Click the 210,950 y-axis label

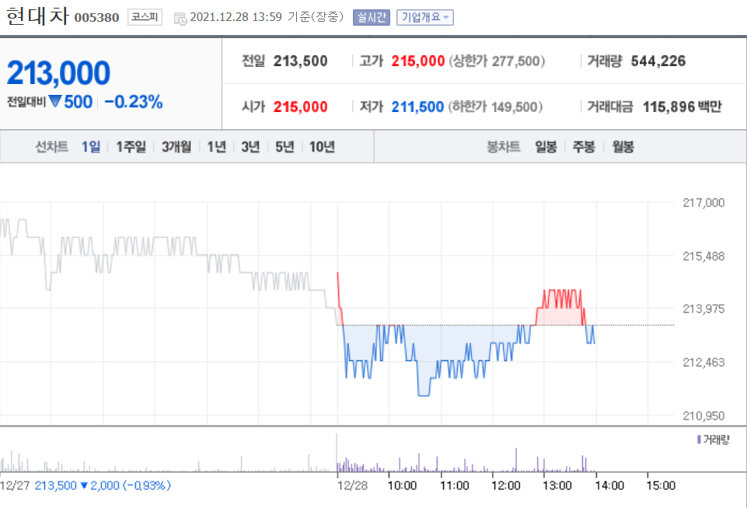click(x=703, y=415)
